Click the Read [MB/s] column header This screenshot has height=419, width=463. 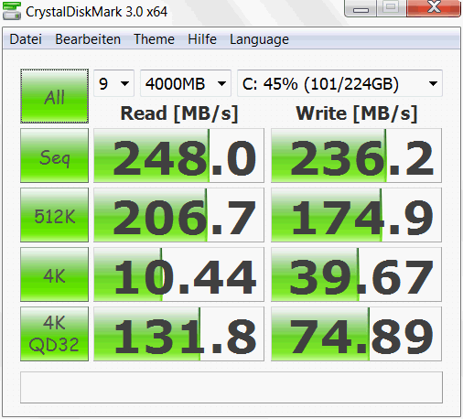tap(179, 113)
